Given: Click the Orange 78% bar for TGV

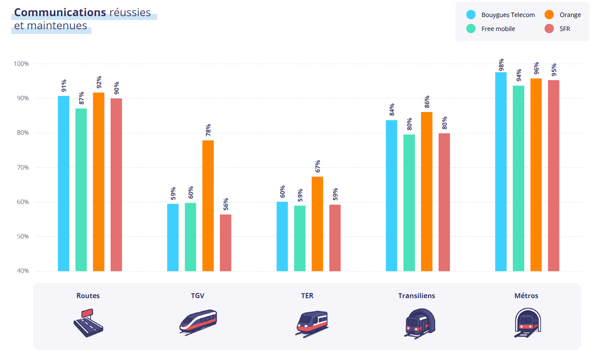Looking at the screenshot, I should (x=208, y=206).
